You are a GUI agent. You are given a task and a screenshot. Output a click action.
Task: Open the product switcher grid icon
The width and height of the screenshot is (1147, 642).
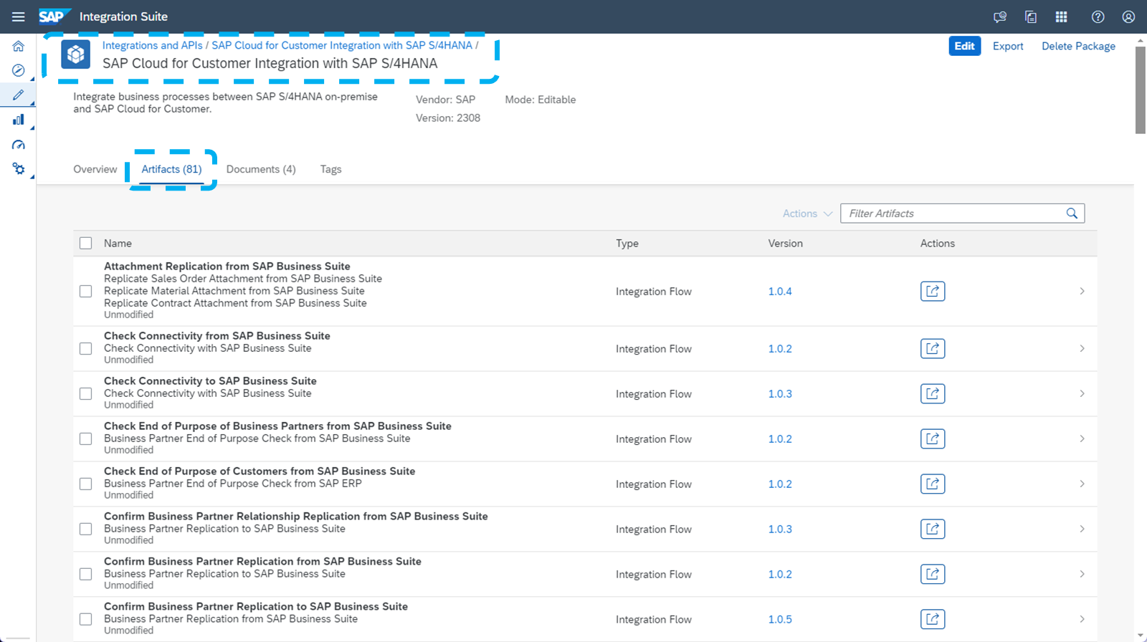tap(1062, 16)
